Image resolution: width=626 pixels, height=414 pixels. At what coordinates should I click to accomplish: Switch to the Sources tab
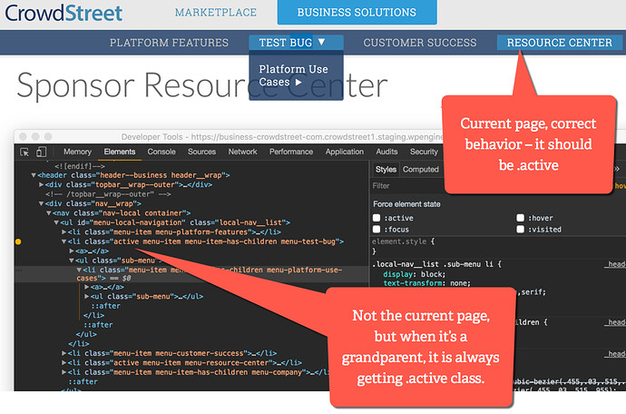pyautogui.click(x=201, y=152)
